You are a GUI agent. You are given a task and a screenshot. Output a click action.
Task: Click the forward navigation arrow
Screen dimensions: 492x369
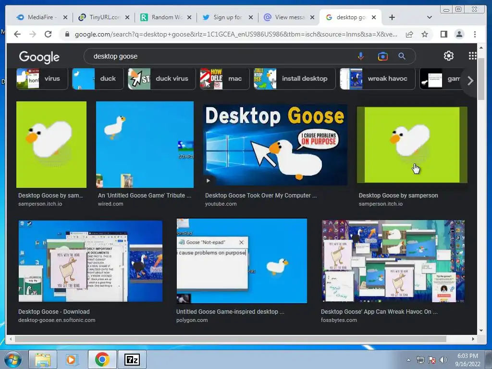click(33, 34)
